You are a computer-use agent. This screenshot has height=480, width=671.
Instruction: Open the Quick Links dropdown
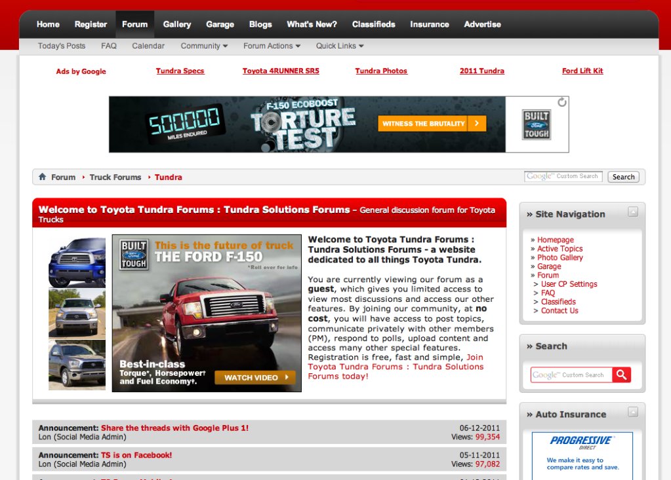(x=340, y=46)
